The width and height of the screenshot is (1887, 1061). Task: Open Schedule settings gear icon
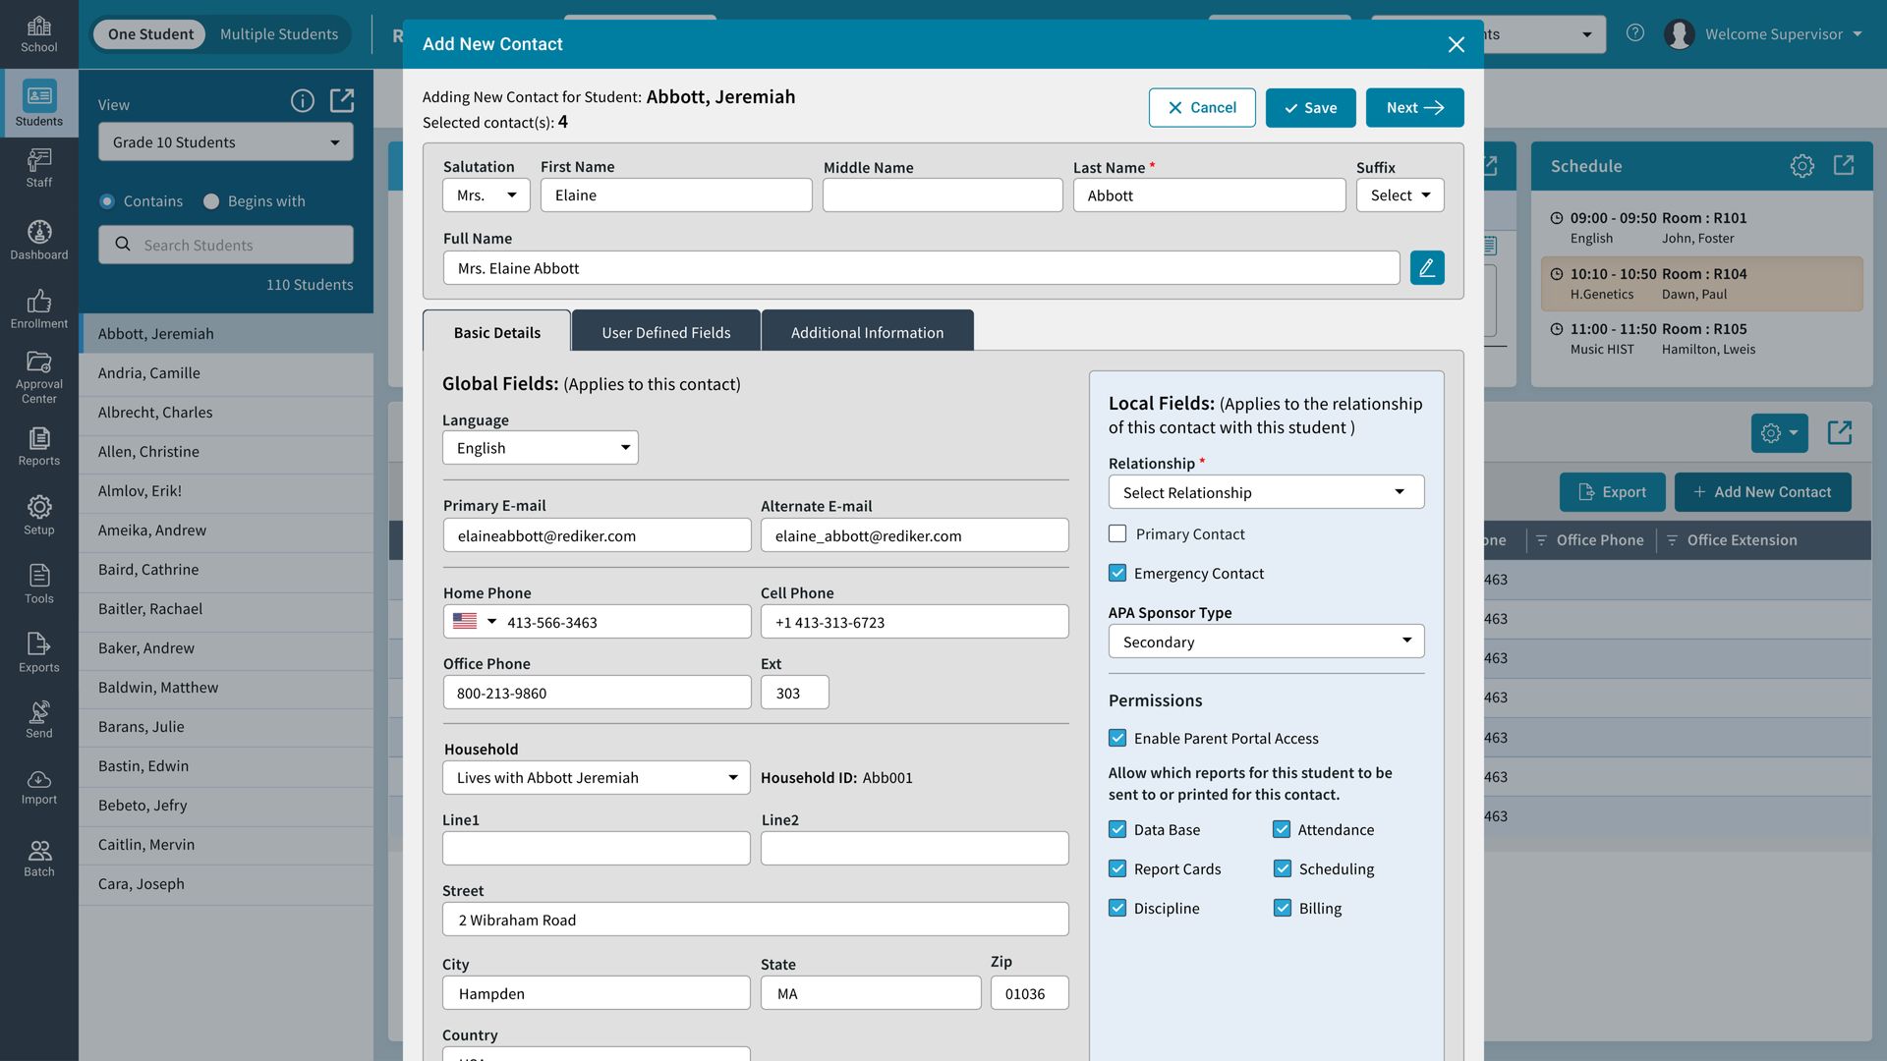[1802, 165]
